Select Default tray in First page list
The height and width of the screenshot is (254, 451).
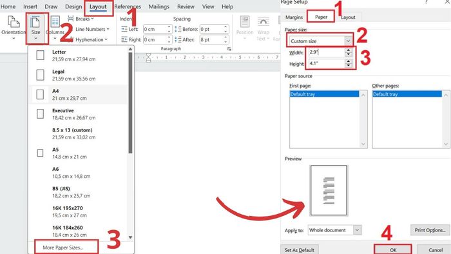(x=325, y=94)
